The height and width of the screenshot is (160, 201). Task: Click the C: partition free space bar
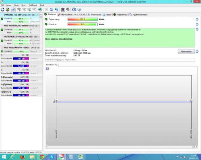(x=21, y=58)
